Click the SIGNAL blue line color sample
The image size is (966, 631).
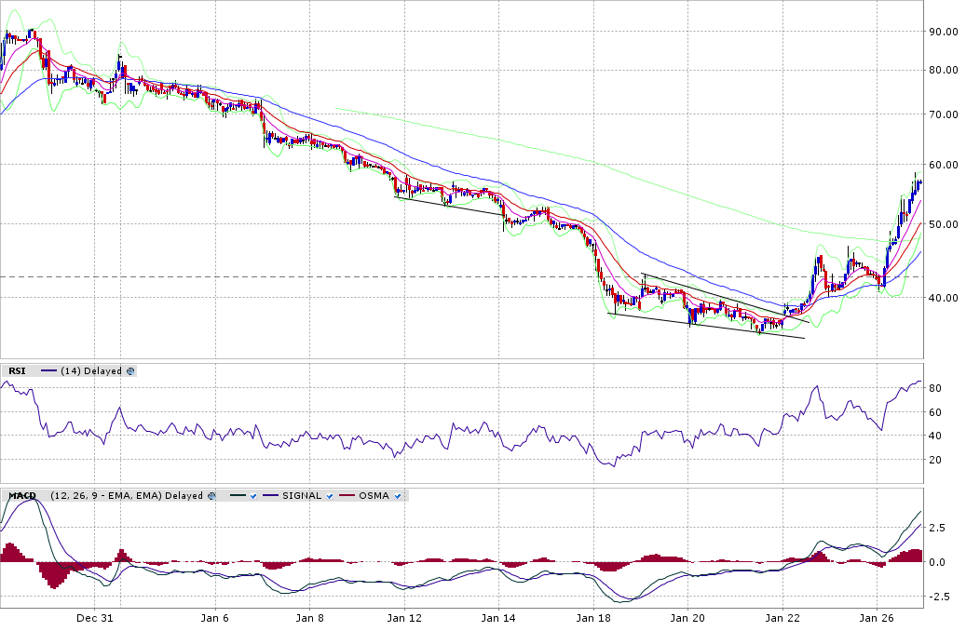pos(270,495)
